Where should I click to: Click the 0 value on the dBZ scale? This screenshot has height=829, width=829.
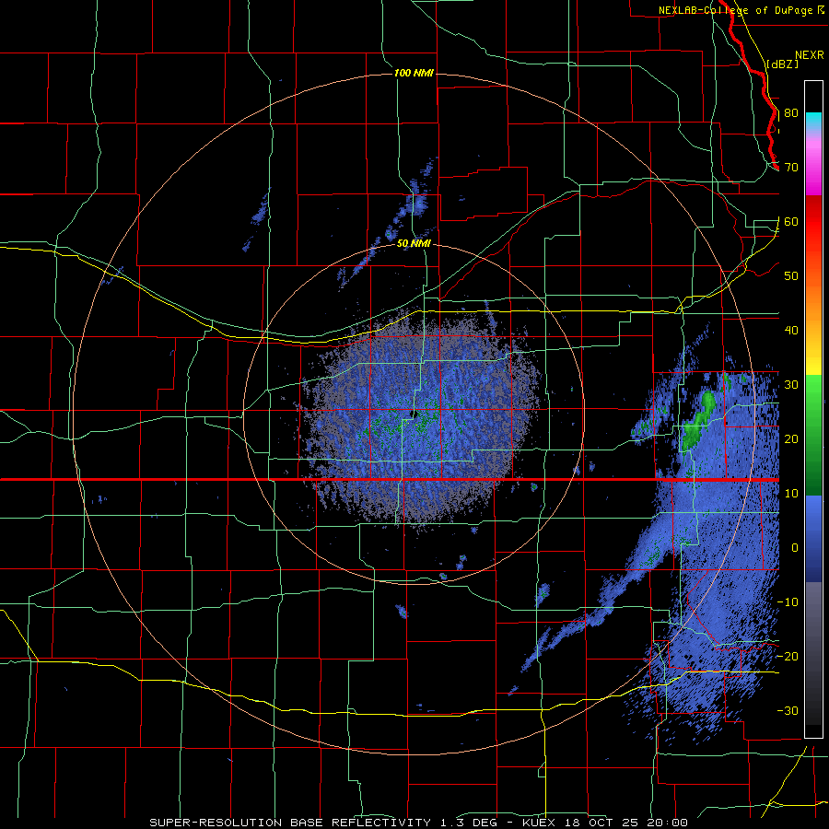tap(795, 548)
